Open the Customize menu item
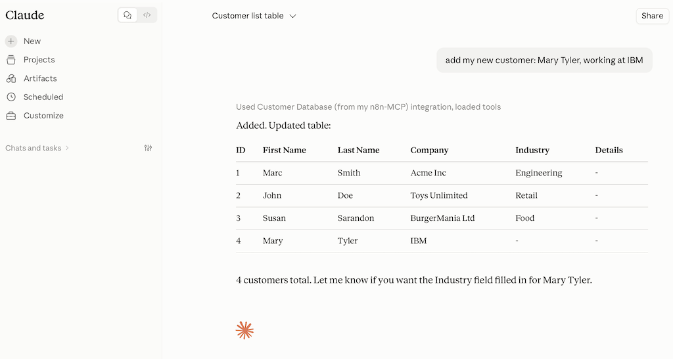This screenshot has width=673, height=359. pyautogui.click(x=43, y=116)
